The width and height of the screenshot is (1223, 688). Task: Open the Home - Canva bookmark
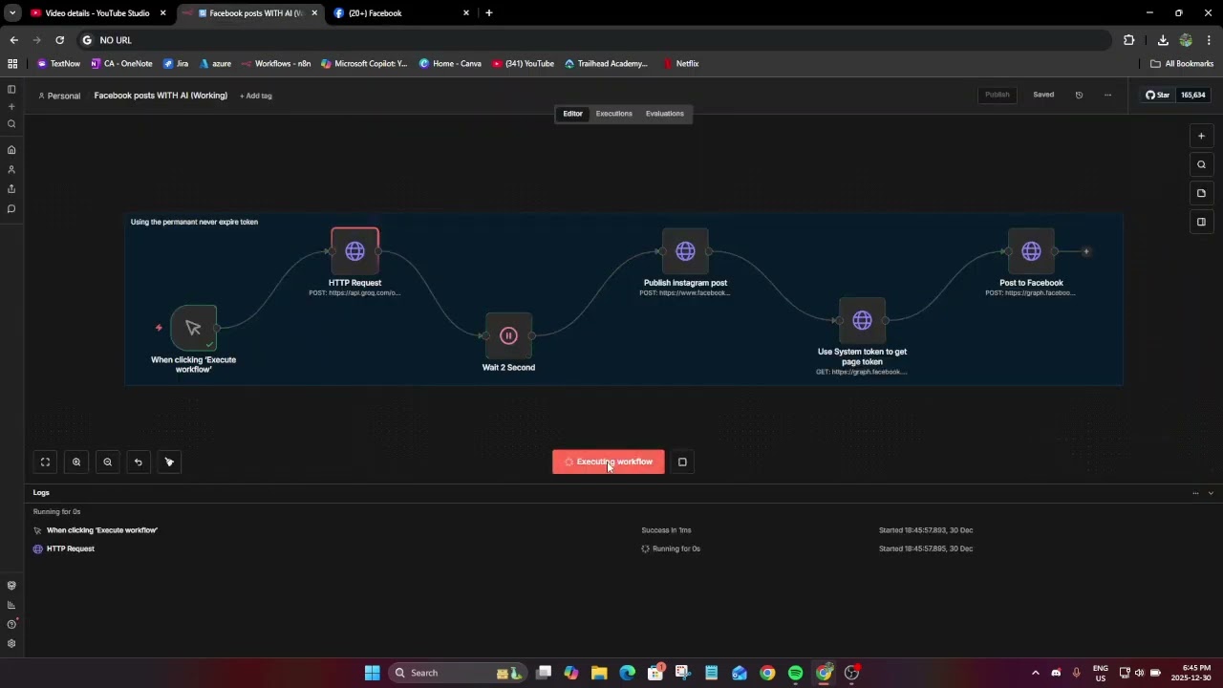[450, 64]
